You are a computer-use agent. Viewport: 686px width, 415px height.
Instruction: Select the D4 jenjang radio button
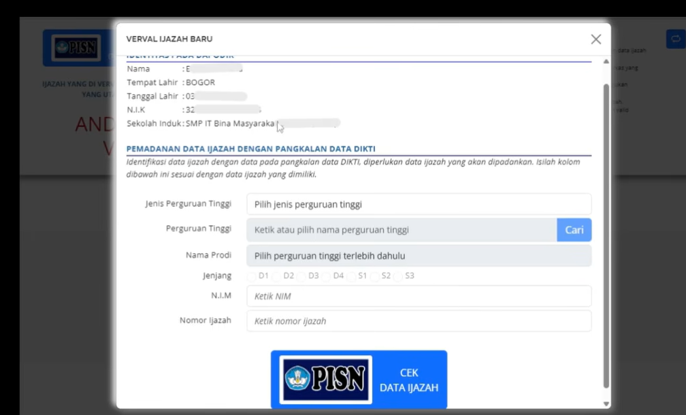pos(327,276)
